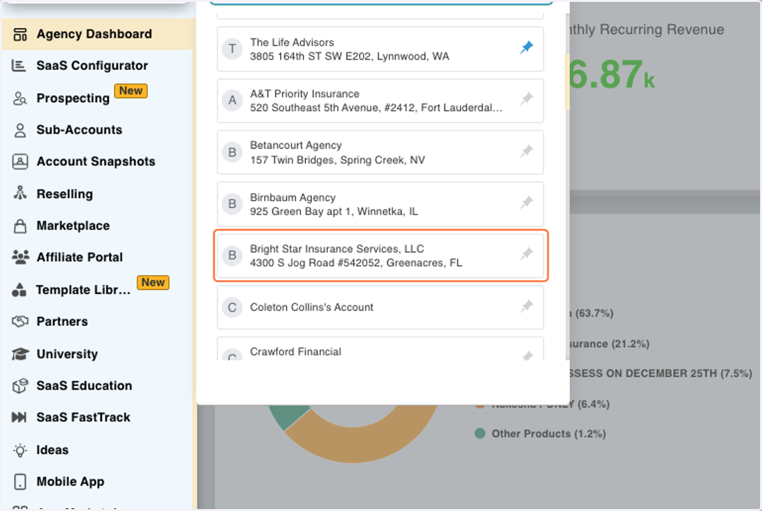Pin Bright Star Insurance Services account
Image resolution: width=762 pixels, height=511 pixels.
coord(526,254)
